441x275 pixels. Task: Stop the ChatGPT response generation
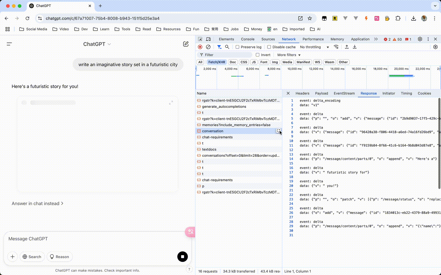click(183, 257)
